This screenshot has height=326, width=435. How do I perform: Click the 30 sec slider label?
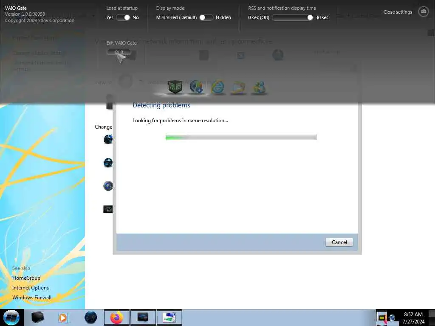pos(322,17)
